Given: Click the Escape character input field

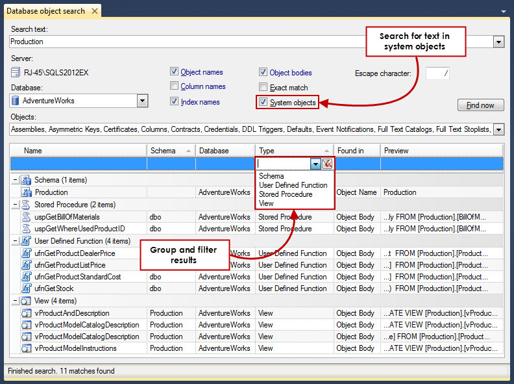Looking at the screenshot, I should 437,73.
